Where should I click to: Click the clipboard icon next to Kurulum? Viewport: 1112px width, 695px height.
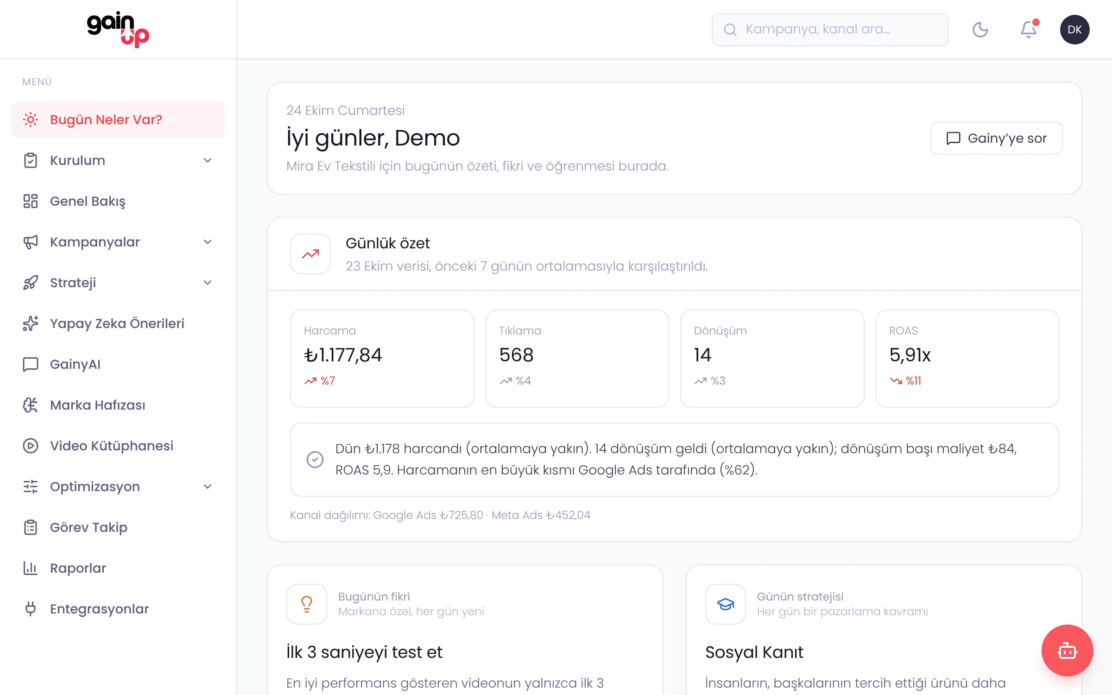click(31, 160)
